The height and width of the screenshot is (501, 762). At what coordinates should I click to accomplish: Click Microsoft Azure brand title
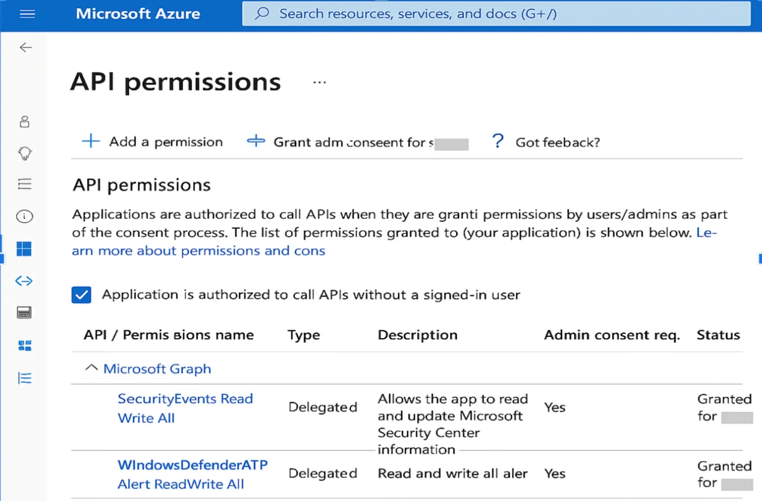click(x=138, y=14)
